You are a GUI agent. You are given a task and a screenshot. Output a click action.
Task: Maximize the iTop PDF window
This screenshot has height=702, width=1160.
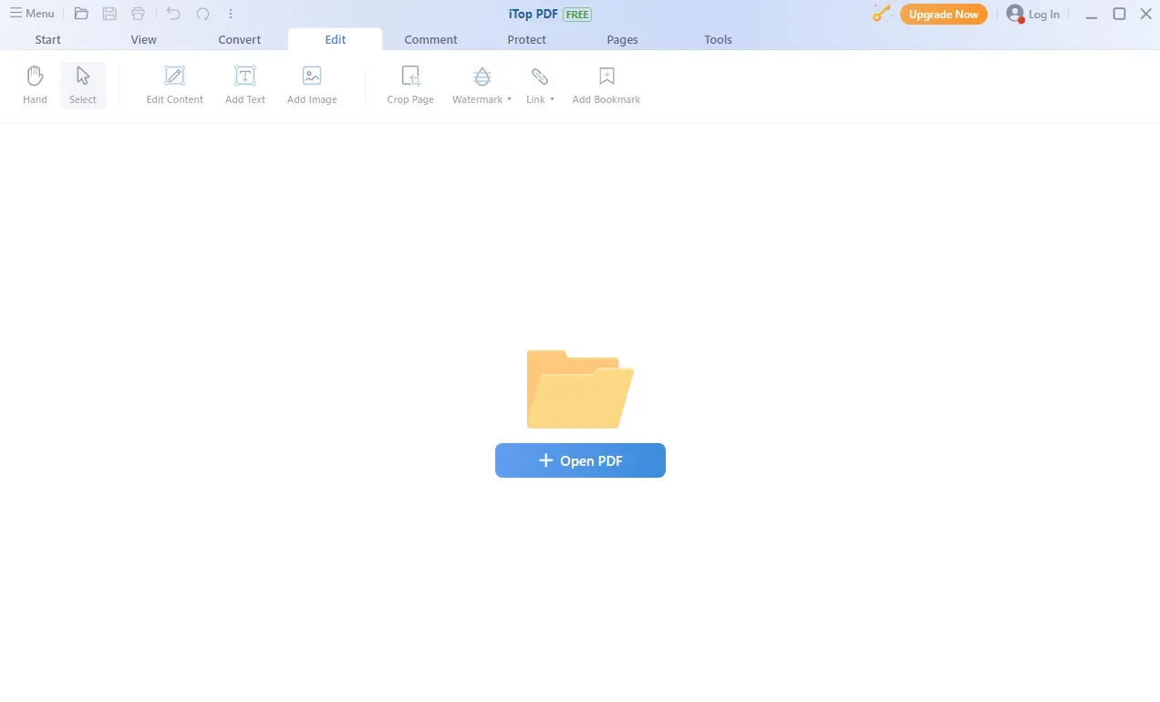pyautogui.click(x=1119, y=15)
